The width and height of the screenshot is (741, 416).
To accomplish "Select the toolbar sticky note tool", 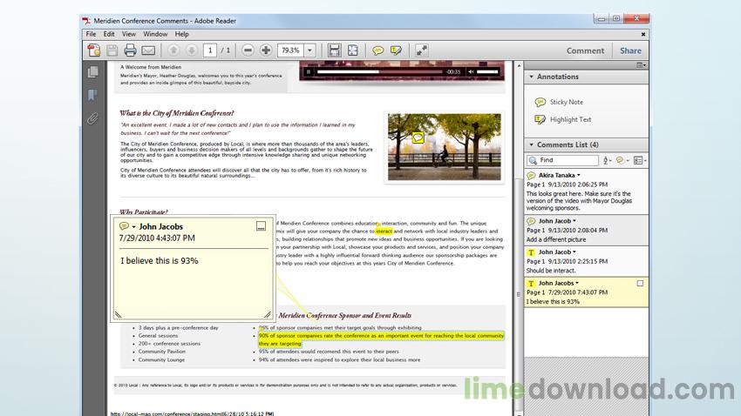I will 377,50.
